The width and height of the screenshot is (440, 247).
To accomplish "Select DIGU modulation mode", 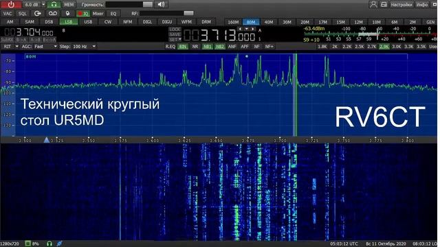I will pos(166,22).
